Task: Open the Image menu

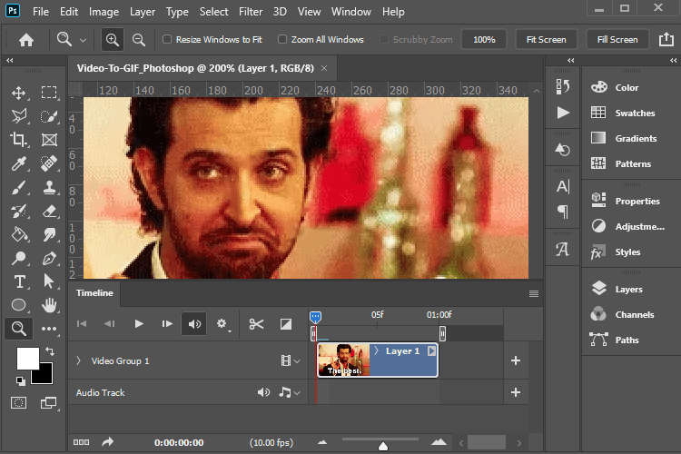Action: click(104, 12)
